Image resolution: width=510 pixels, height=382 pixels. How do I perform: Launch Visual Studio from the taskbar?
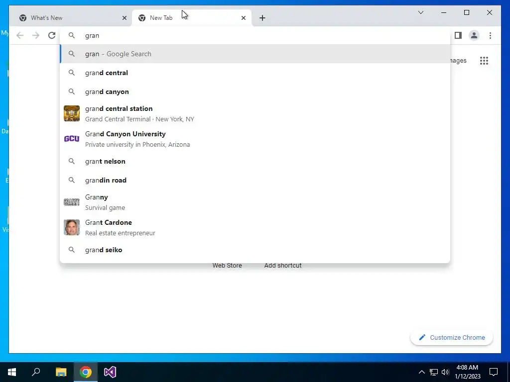[x=110, y=372]
